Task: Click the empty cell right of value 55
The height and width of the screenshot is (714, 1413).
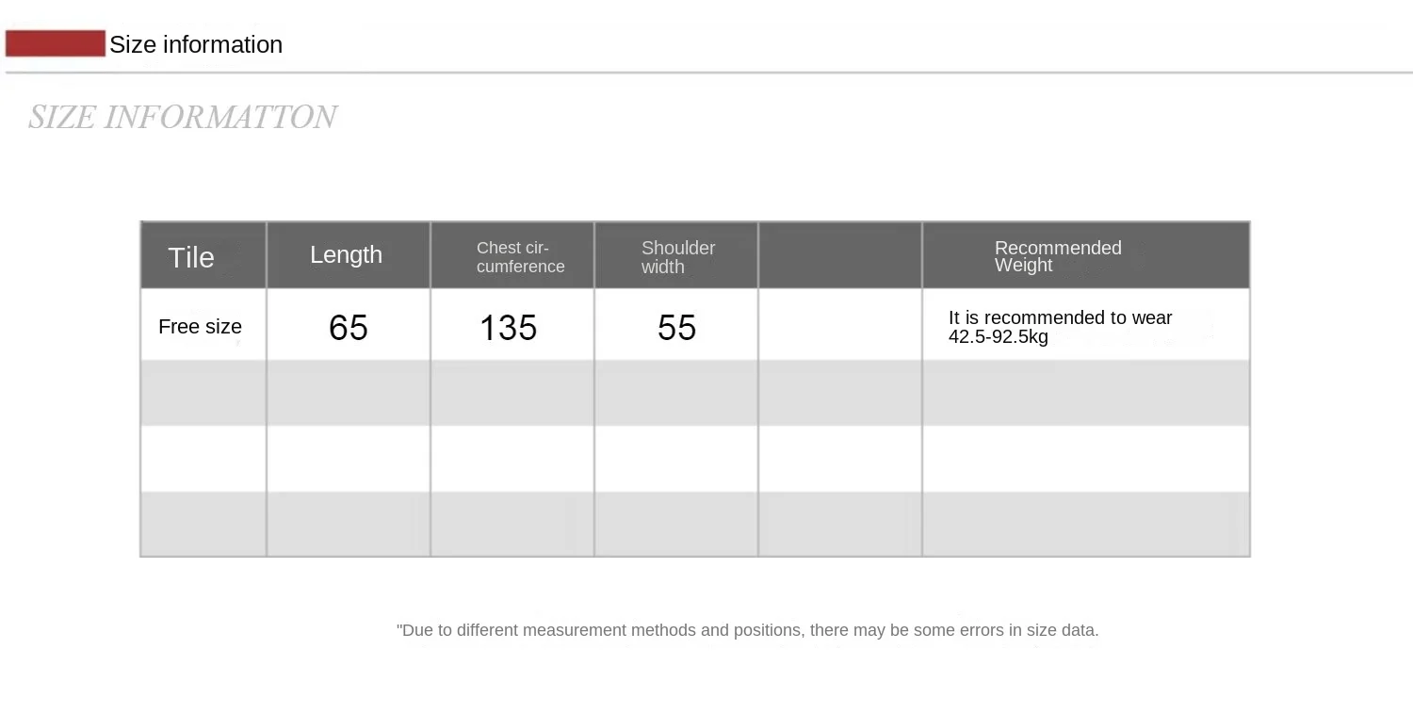Action: coord(840,325)
